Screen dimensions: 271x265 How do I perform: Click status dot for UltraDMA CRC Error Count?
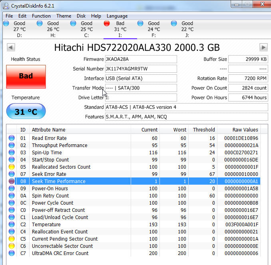(x=12, y=253)
